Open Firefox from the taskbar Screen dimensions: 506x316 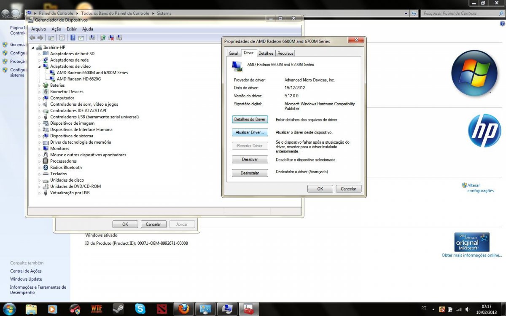[x=183, y=309]
